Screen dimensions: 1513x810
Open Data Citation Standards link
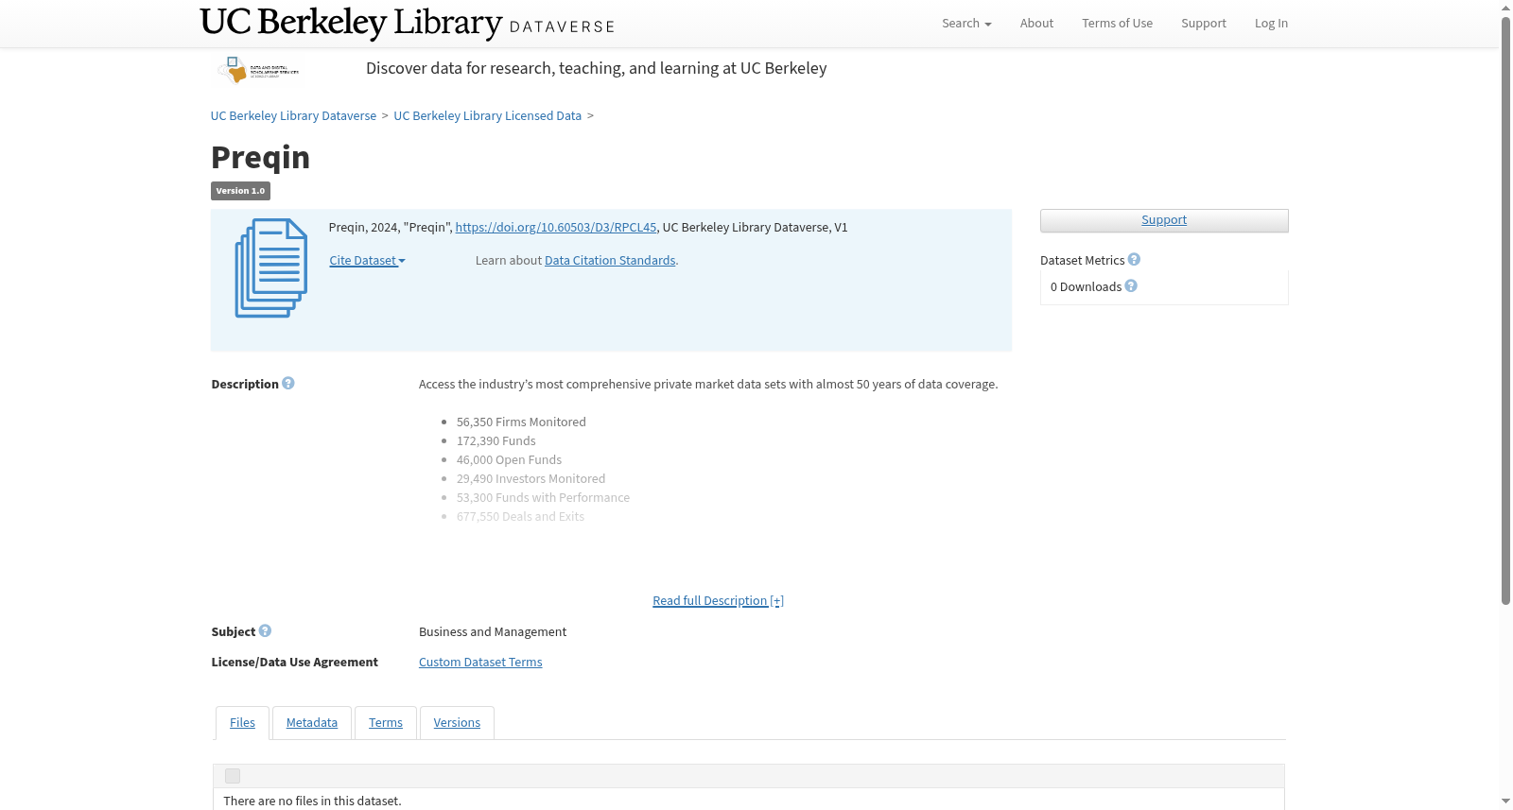tap(610, 260)
